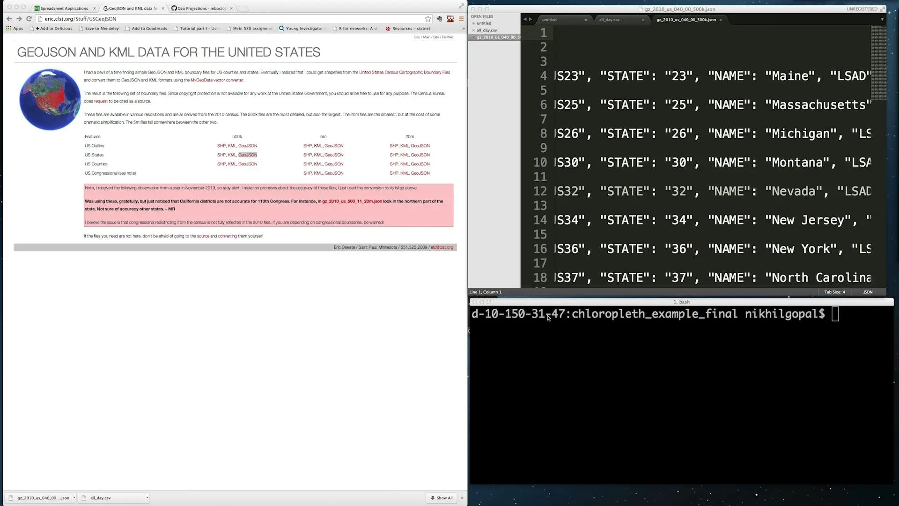
Task: Click Show All downloads button
Action: point(442,498)
